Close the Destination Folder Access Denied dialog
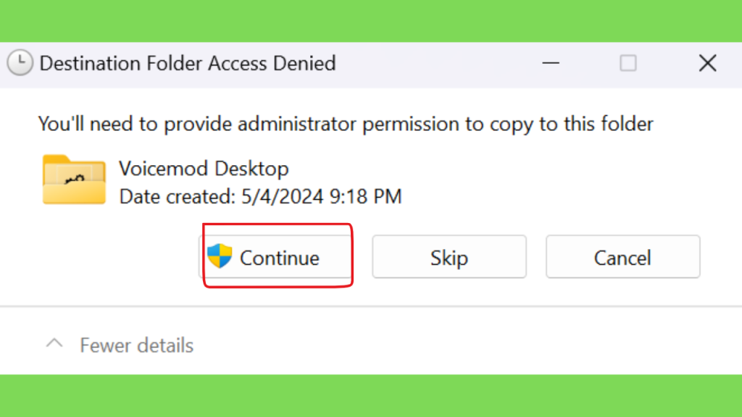The width and height of the screenshot is (742, 417). pyautogui.click(x=708, y=63)
